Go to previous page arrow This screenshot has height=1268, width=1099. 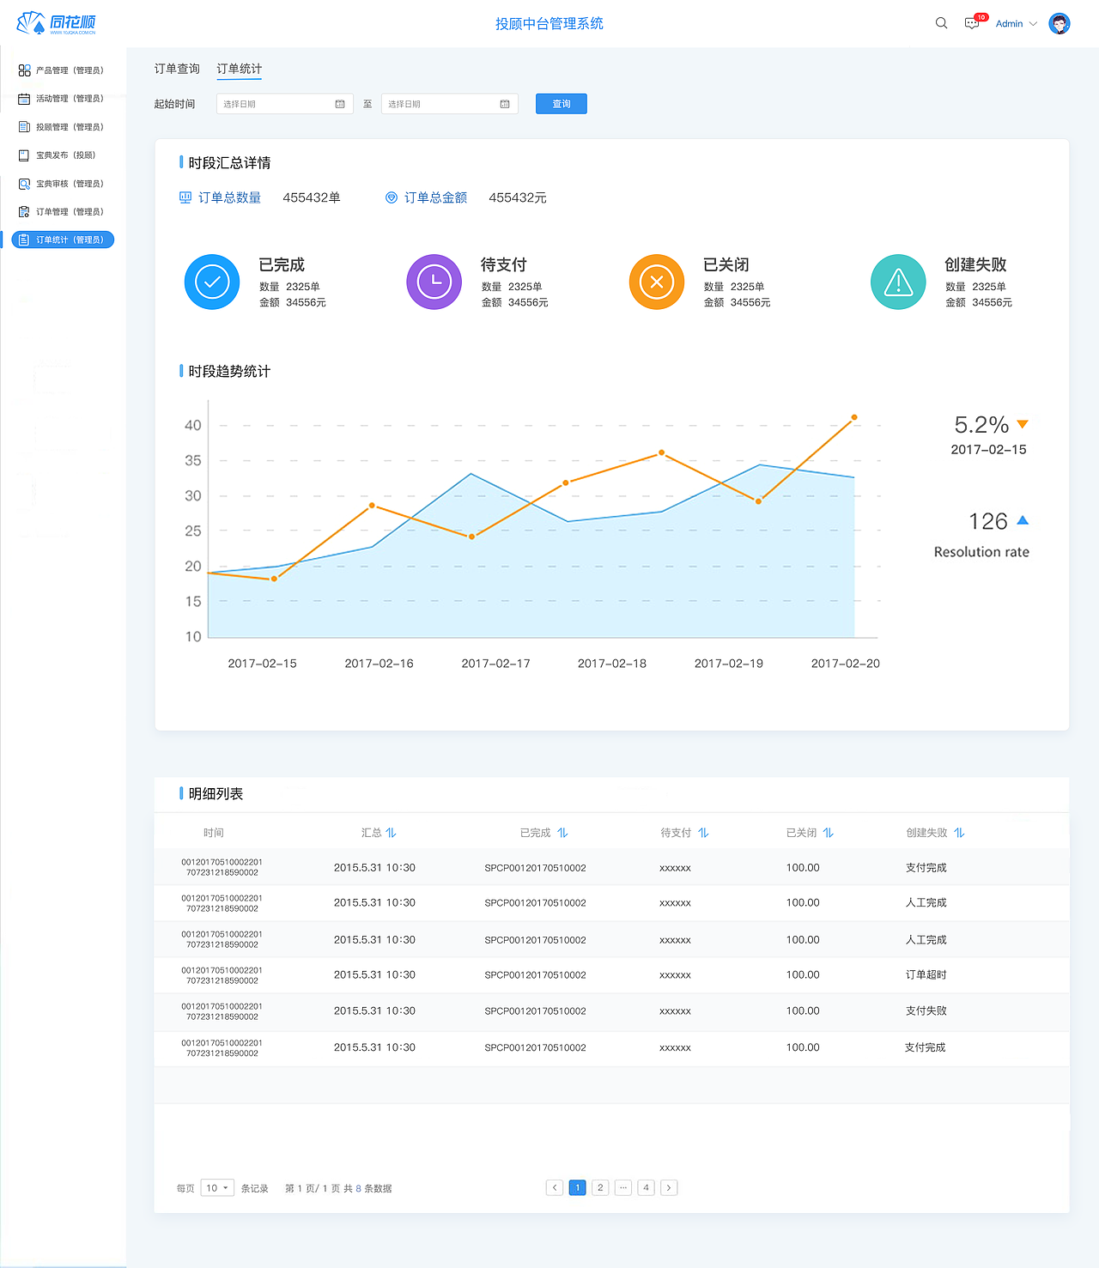coord(555,1188)
